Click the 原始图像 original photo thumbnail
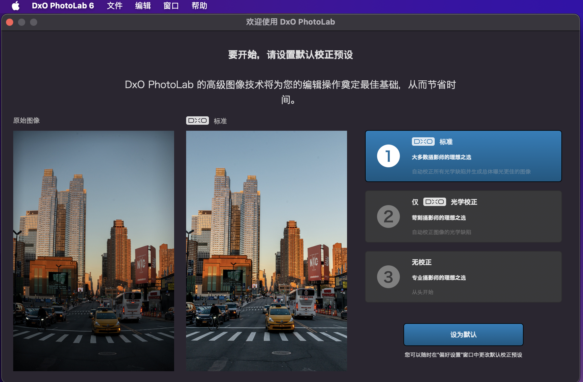The image size is (583, 382). 93,251
